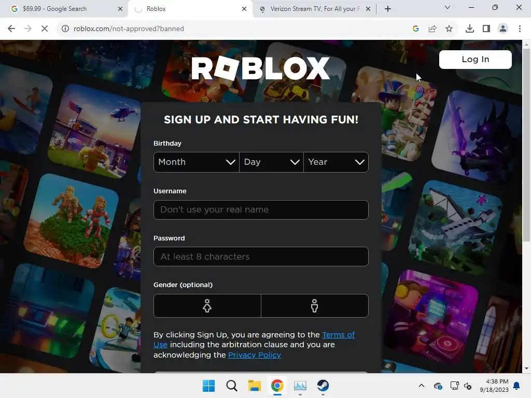
Task: Close the $69.99 Google Search tab
Action: click(x=120, y=9)
